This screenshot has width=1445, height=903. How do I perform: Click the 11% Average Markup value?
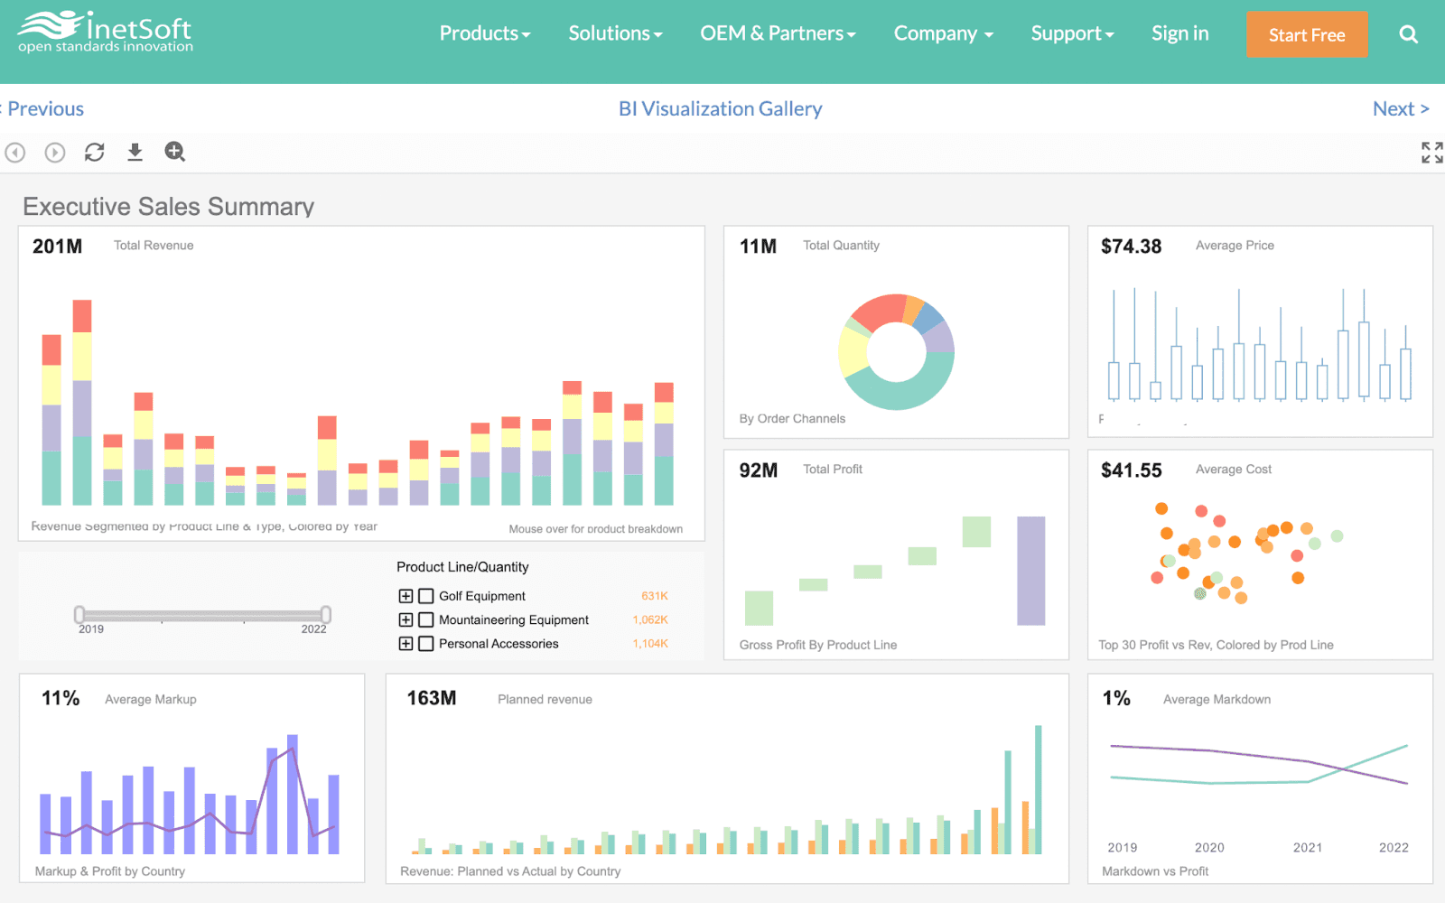(x=61, y=698)
